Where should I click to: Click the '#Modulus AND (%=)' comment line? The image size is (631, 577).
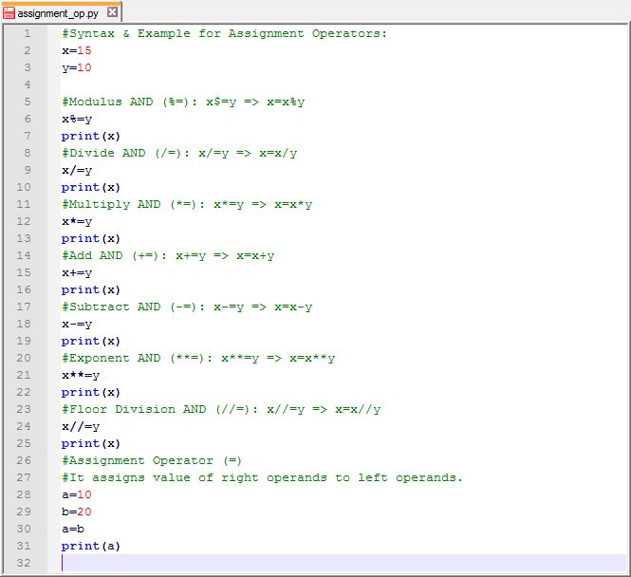click(183, 102)
